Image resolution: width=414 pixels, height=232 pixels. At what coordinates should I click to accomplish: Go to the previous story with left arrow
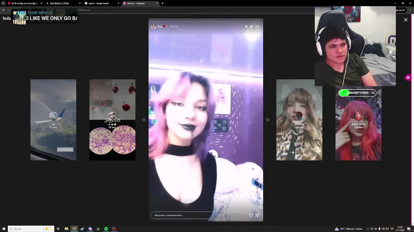pyautogui.click(x=144, y=120)
